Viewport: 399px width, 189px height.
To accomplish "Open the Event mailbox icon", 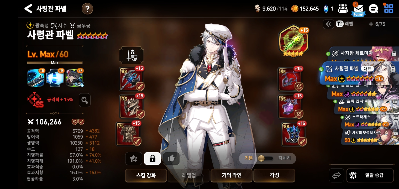I will click(x=358, y=9).
